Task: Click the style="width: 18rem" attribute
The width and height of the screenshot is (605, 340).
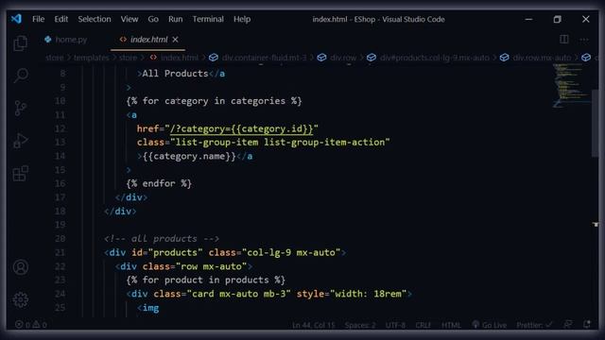Action: [x=352, y=294]
